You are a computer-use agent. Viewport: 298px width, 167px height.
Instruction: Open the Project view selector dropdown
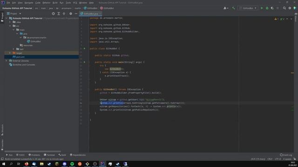[14, 13]
